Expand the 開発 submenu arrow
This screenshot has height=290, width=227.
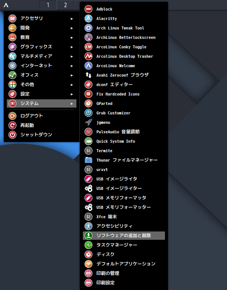pos(72,28)
